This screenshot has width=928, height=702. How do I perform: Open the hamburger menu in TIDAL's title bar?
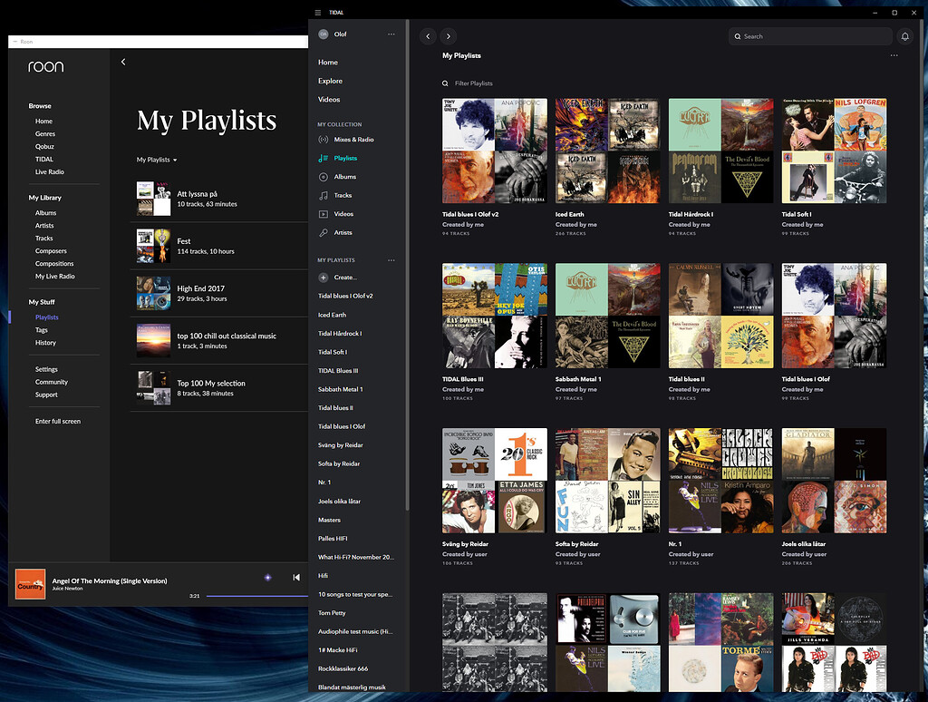pyautogui.click(x=319, y=12)
